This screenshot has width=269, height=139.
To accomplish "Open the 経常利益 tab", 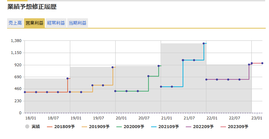I will pyautogui.click(x=56, y=23).
